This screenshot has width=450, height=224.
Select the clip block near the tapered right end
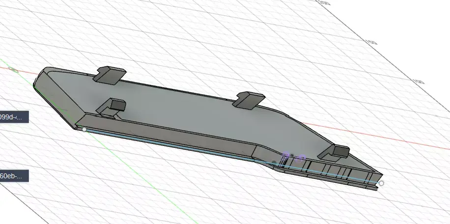334,152
